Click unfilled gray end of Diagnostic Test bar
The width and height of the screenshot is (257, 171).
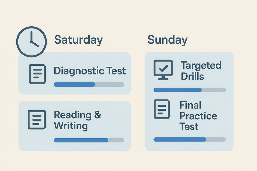pyautogui.click(x=110, y=84)
